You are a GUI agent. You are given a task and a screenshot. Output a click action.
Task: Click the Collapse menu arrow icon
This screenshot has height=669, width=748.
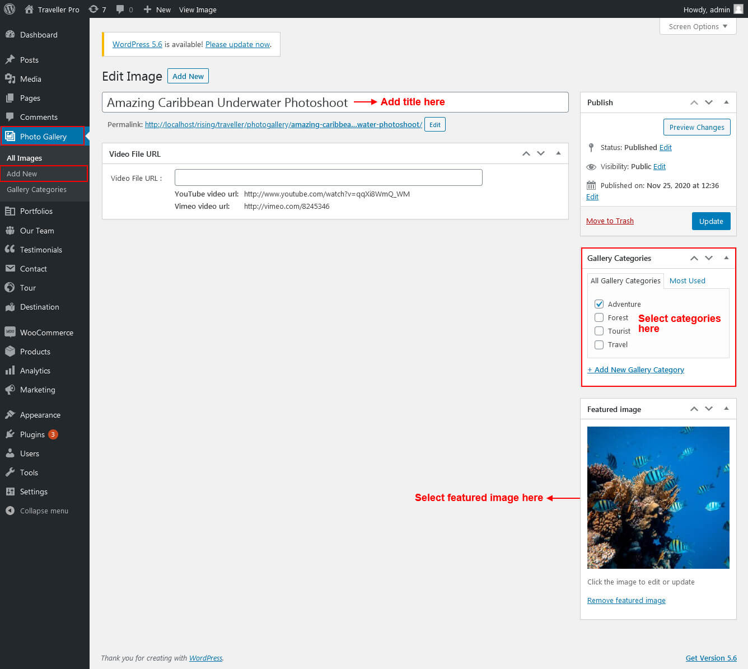coord(10,511)
